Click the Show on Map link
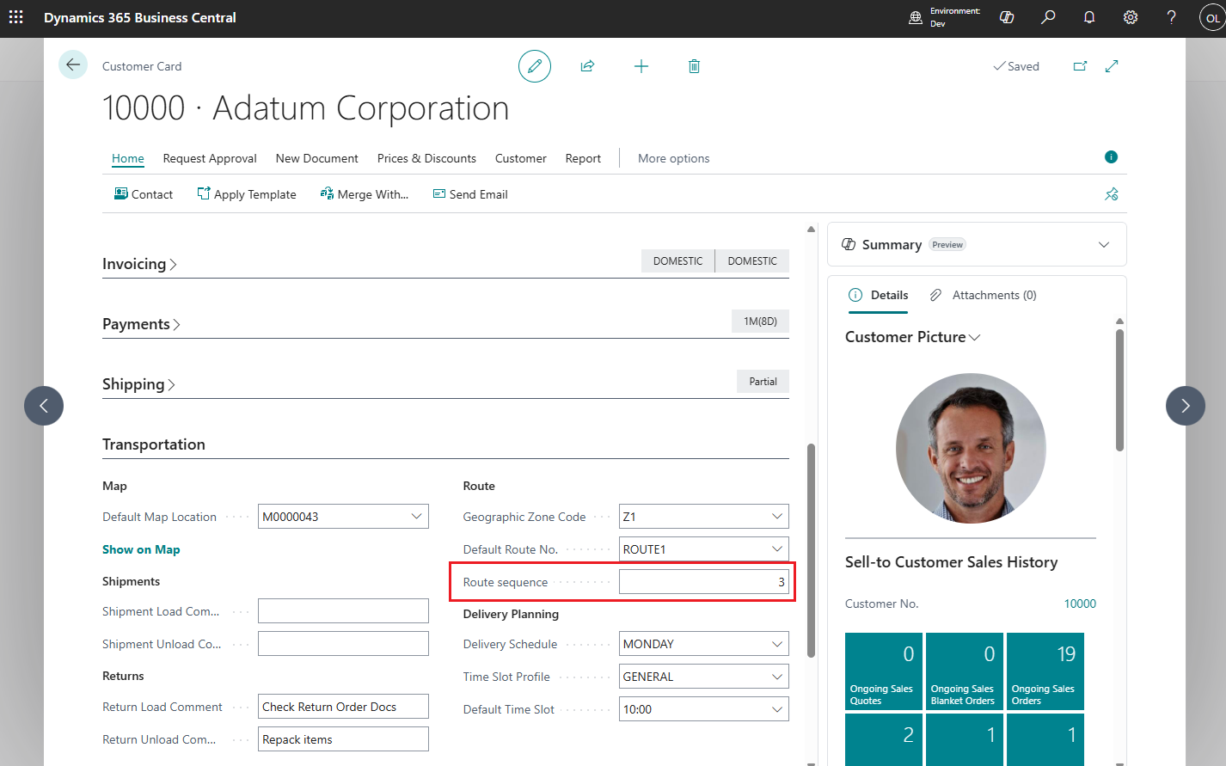This screenshot has height=766, width=1226. 141,549
